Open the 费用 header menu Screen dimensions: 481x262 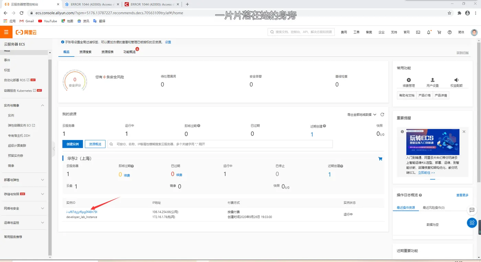click(x=344, y=32)
